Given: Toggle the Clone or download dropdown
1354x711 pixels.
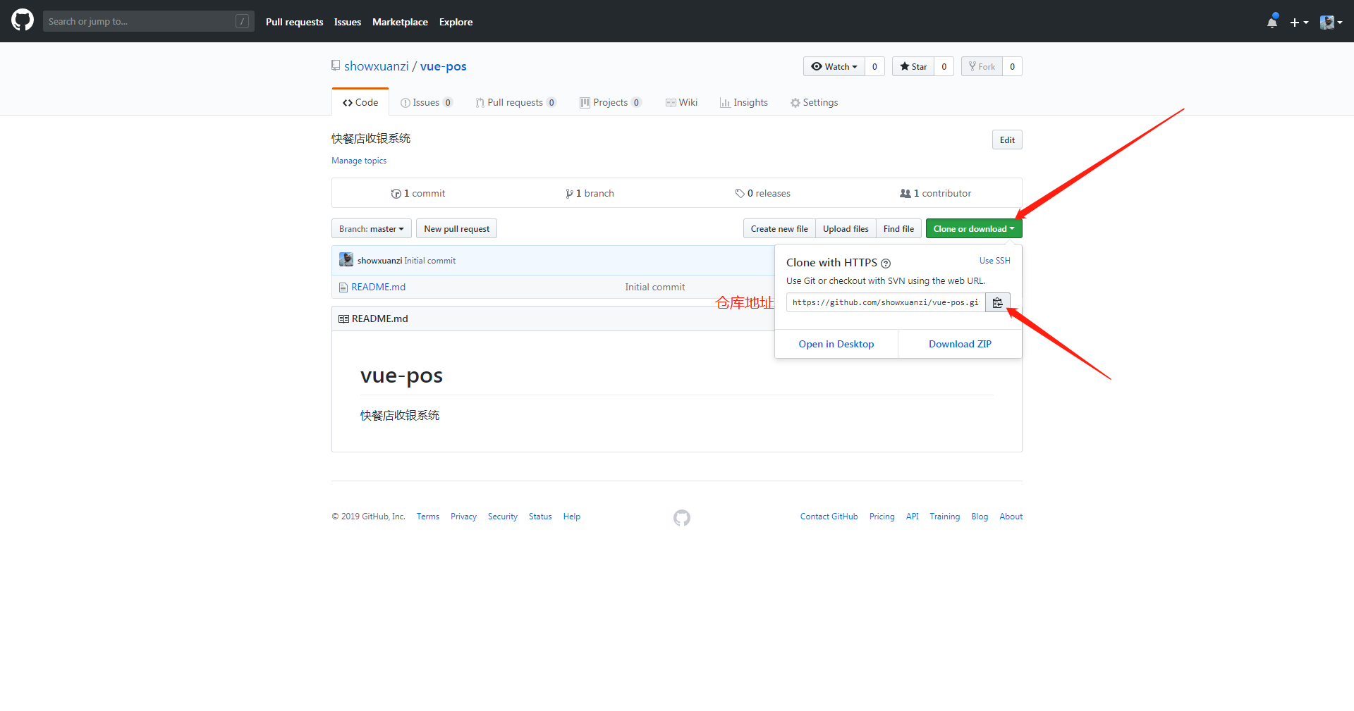Looking at the screenshot, I should pyautogui.click(x=974, y=228).
